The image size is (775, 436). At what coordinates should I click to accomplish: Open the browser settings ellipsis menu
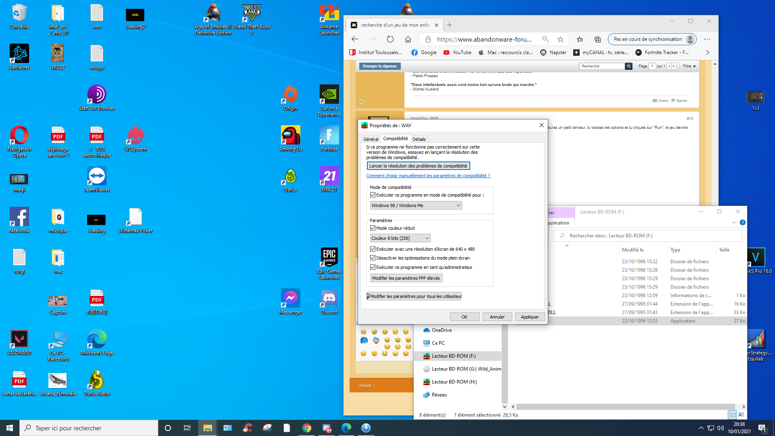click(x=707, y=39)
